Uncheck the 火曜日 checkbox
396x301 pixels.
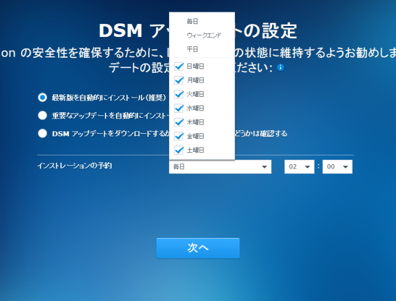point(179,94)
